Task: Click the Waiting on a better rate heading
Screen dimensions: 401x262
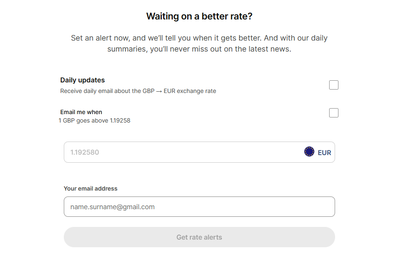Action: [x=199, y=16]
